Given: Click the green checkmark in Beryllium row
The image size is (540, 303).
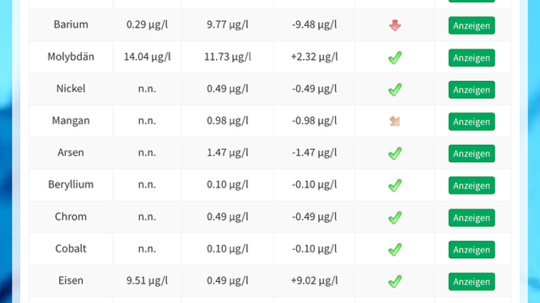Looking at the screenshot, I should 395,185.
